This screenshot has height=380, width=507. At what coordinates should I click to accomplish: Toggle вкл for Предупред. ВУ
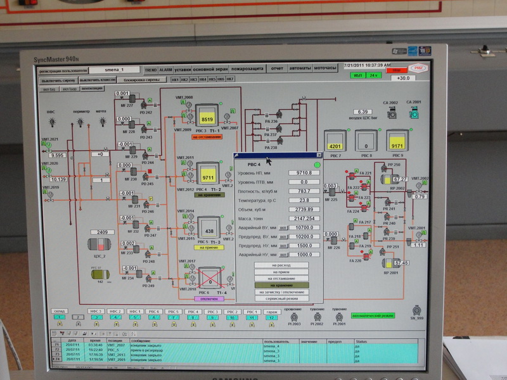tap(283, 237)
